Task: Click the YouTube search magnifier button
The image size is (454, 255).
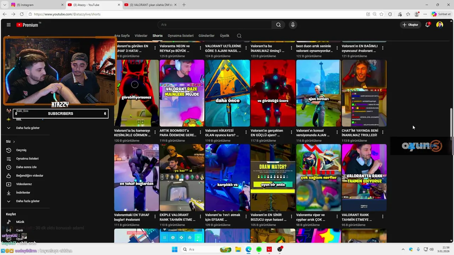Action: [278, 25]
